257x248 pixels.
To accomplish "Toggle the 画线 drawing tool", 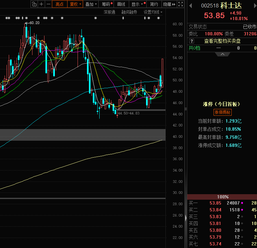I will pyautogui.click(x=121, y=4).
